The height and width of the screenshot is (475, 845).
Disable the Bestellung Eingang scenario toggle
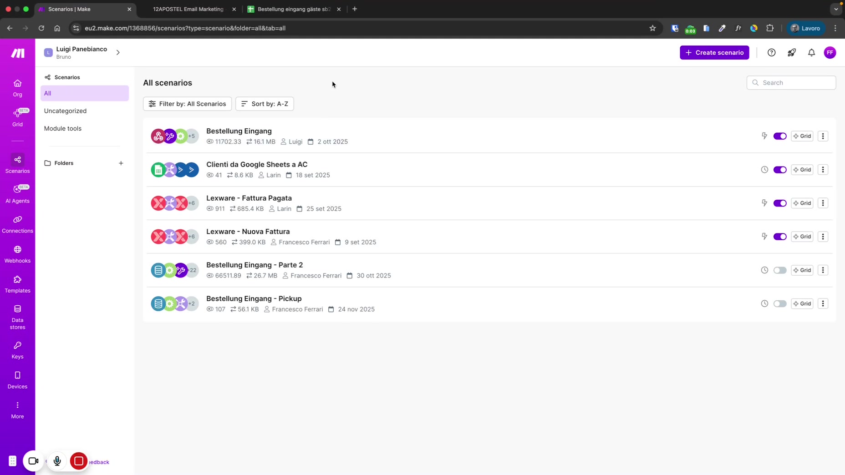pyautogui.click(x=779, y=136)
